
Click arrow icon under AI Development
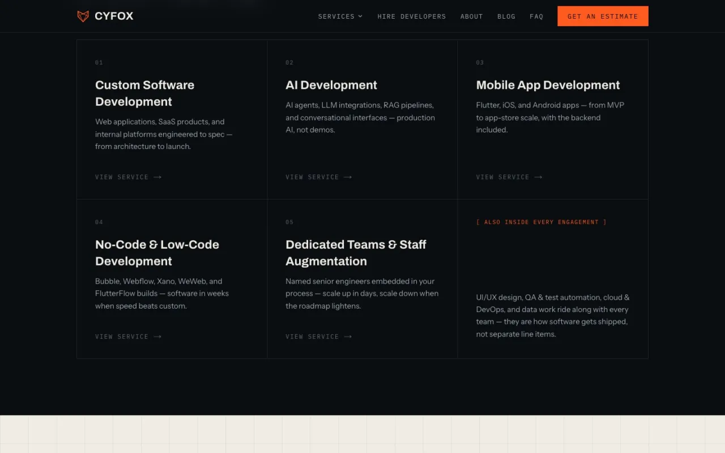click(348, 177)
